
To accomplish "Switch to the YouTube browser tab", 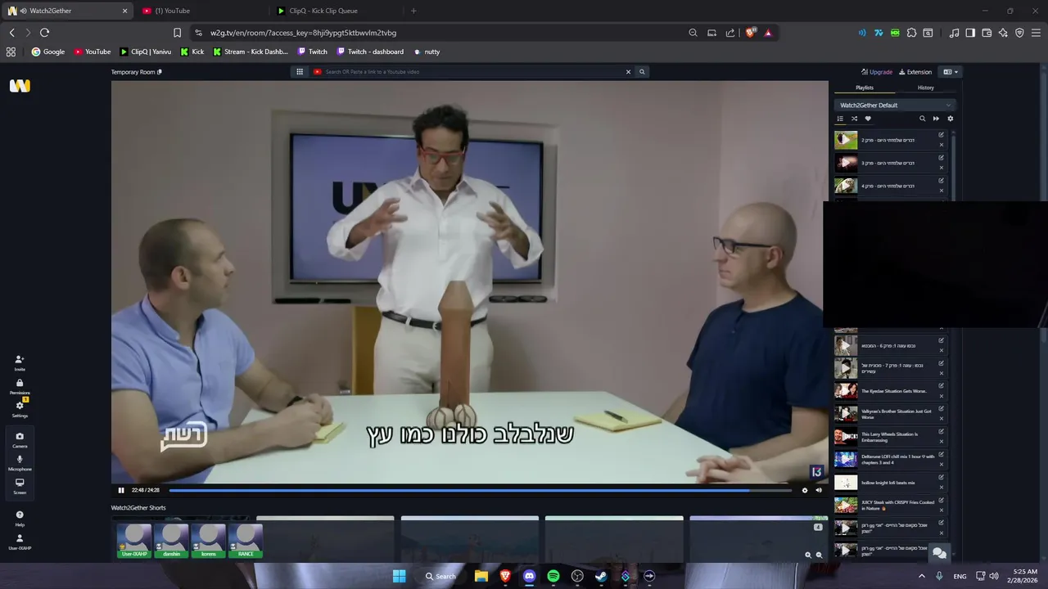I will click(x=201, y=11).
